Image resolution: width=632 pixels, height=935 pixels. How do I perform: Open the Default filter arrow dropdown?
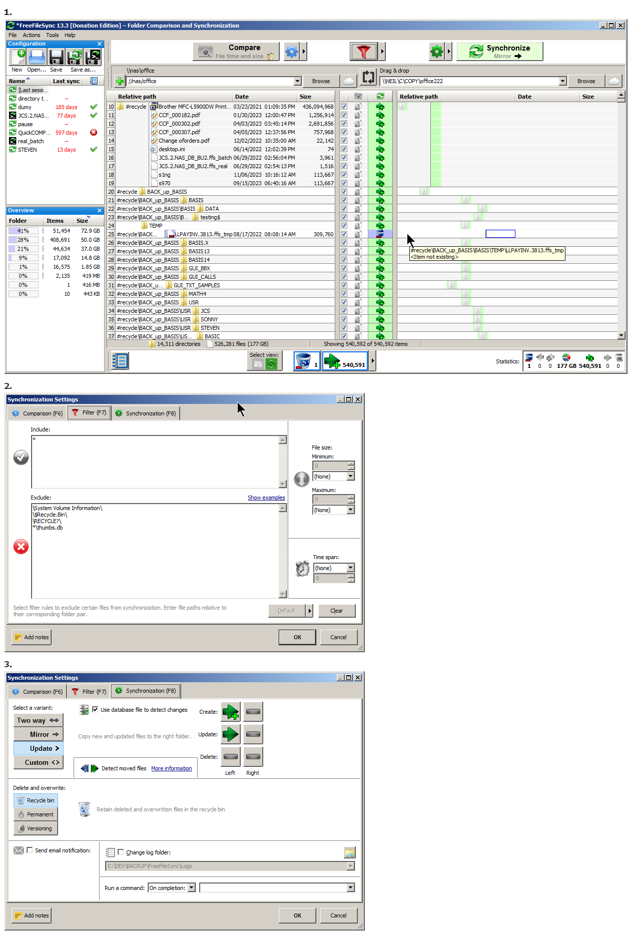(310, 611)
